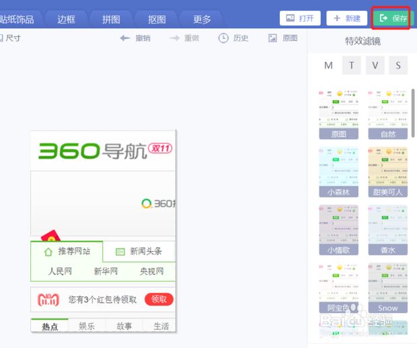Screen dimensions: 417x348
Task: Select the 娱乐 tab in canvas
Action: [87, 326]
